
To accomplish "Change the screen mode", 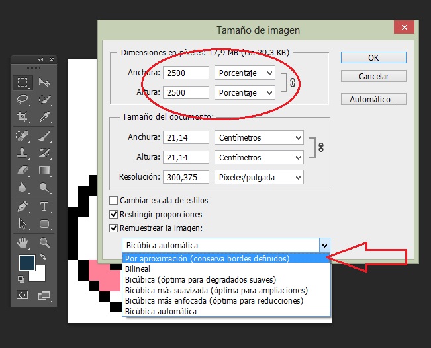I will click(44, 295).
